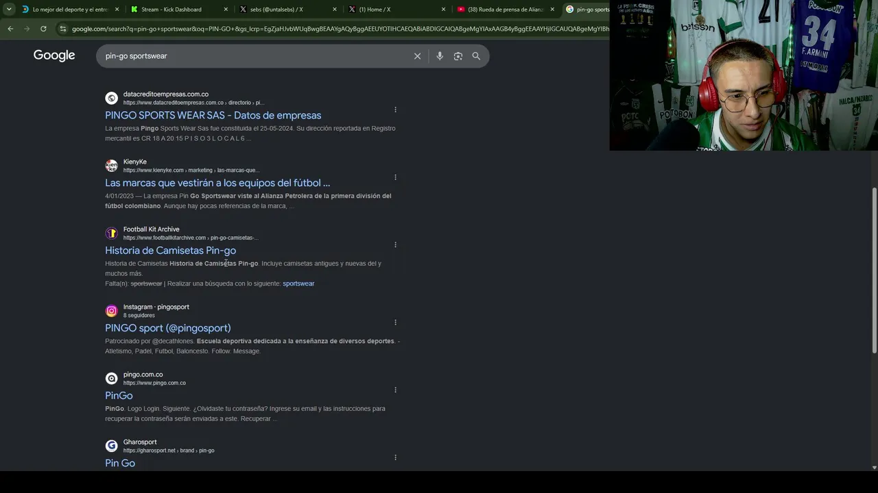The width and height of the screenshot is (878, 493).
Task: Click the address bar URL
Action: [x=340, y=29]
